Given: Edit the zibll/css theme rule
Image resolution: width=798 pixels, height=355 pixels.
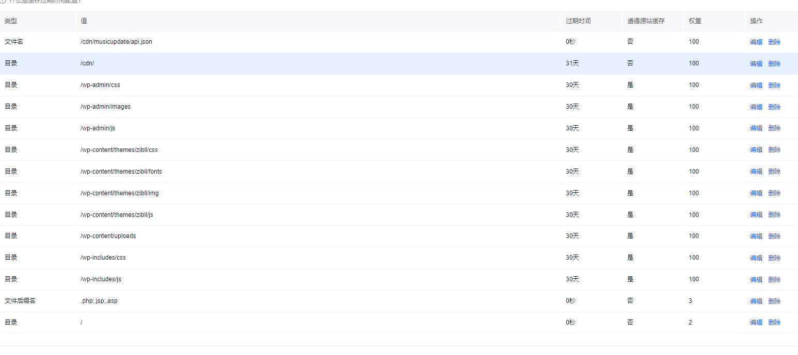Looking at the screenshot, I should pos(756,150).
